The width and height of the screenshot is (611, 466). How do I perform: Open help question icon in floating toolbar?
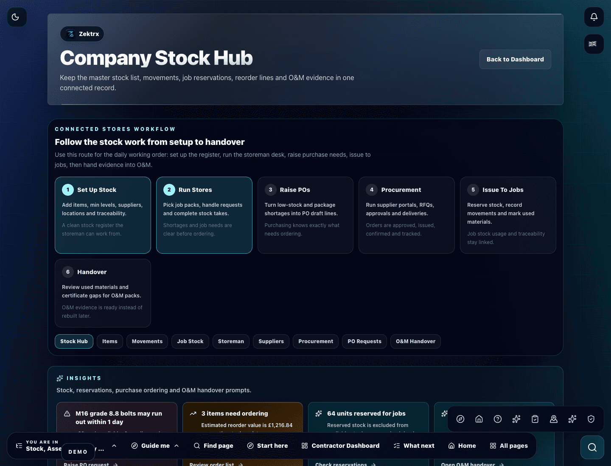[498, 419]
